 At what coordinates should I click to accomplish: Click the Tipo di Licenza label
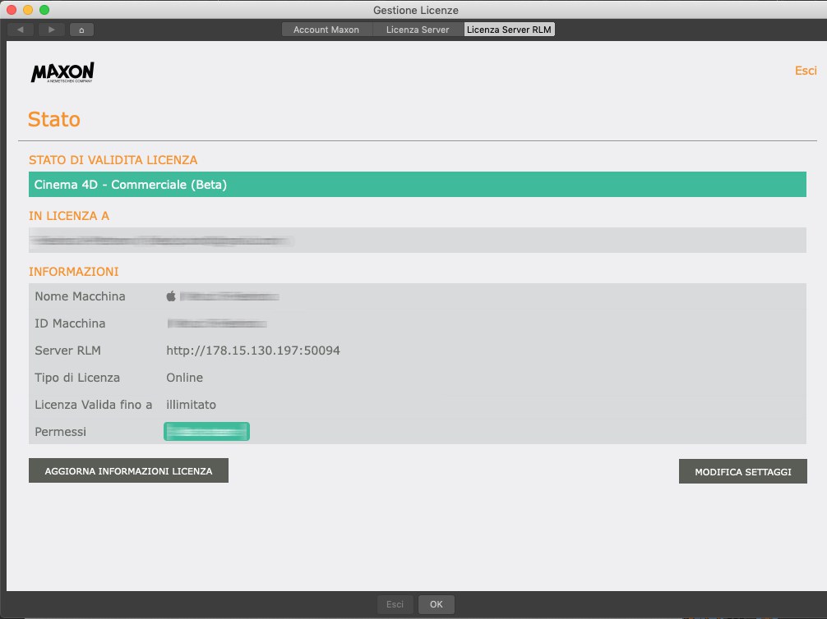coord(77,378)
